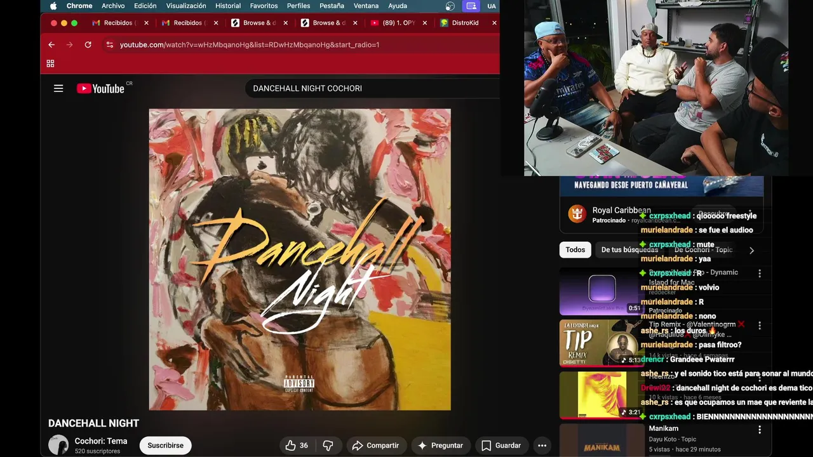Select the De tus búsquedas chip

(x=629, y=249)
